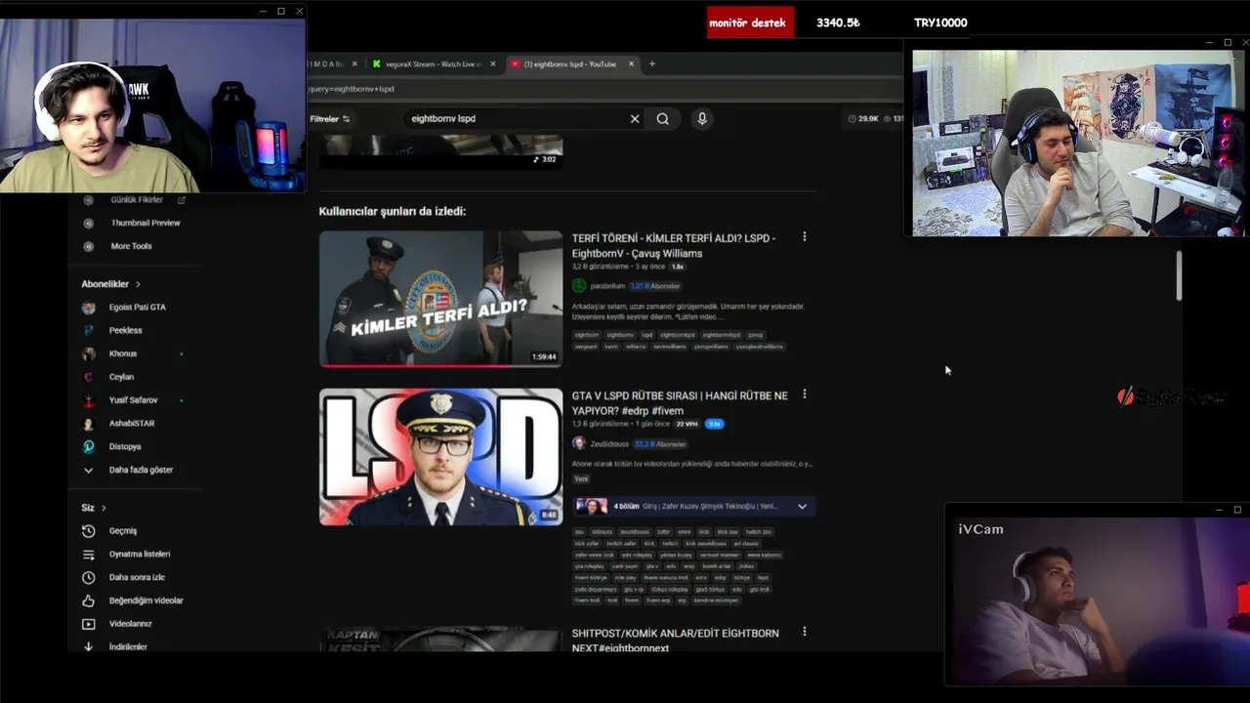This screenshot has height=703, width=1250.
Task: Open GTA V LSPD RÜTBE SIRASI title
Action: 680,403
